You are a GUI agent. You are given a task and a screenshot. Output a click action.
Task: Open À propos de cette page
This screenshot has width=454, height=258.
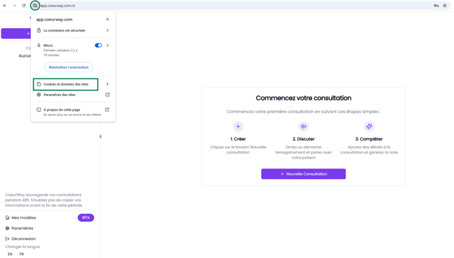click(73, 111)
